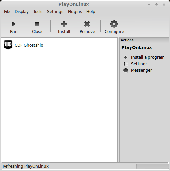Click the progress bar in status bar
The height and width of the screenshot is (171, 170).
(153, 166)
